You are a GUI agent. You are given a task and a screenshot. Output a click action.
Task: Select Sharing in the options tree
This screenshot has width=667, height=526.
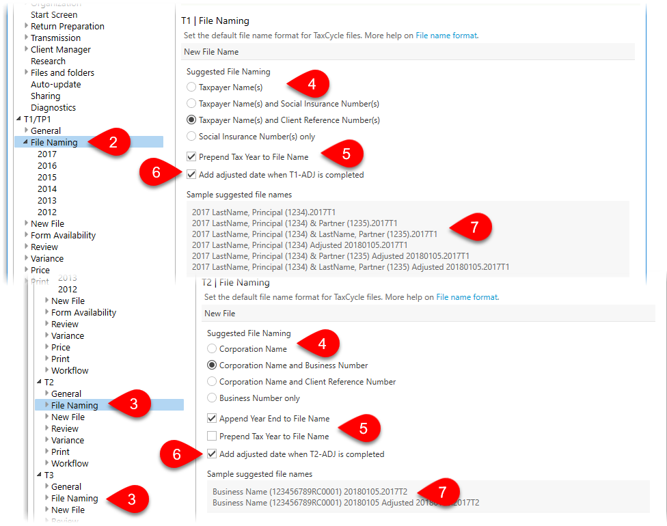coord(46,96)
